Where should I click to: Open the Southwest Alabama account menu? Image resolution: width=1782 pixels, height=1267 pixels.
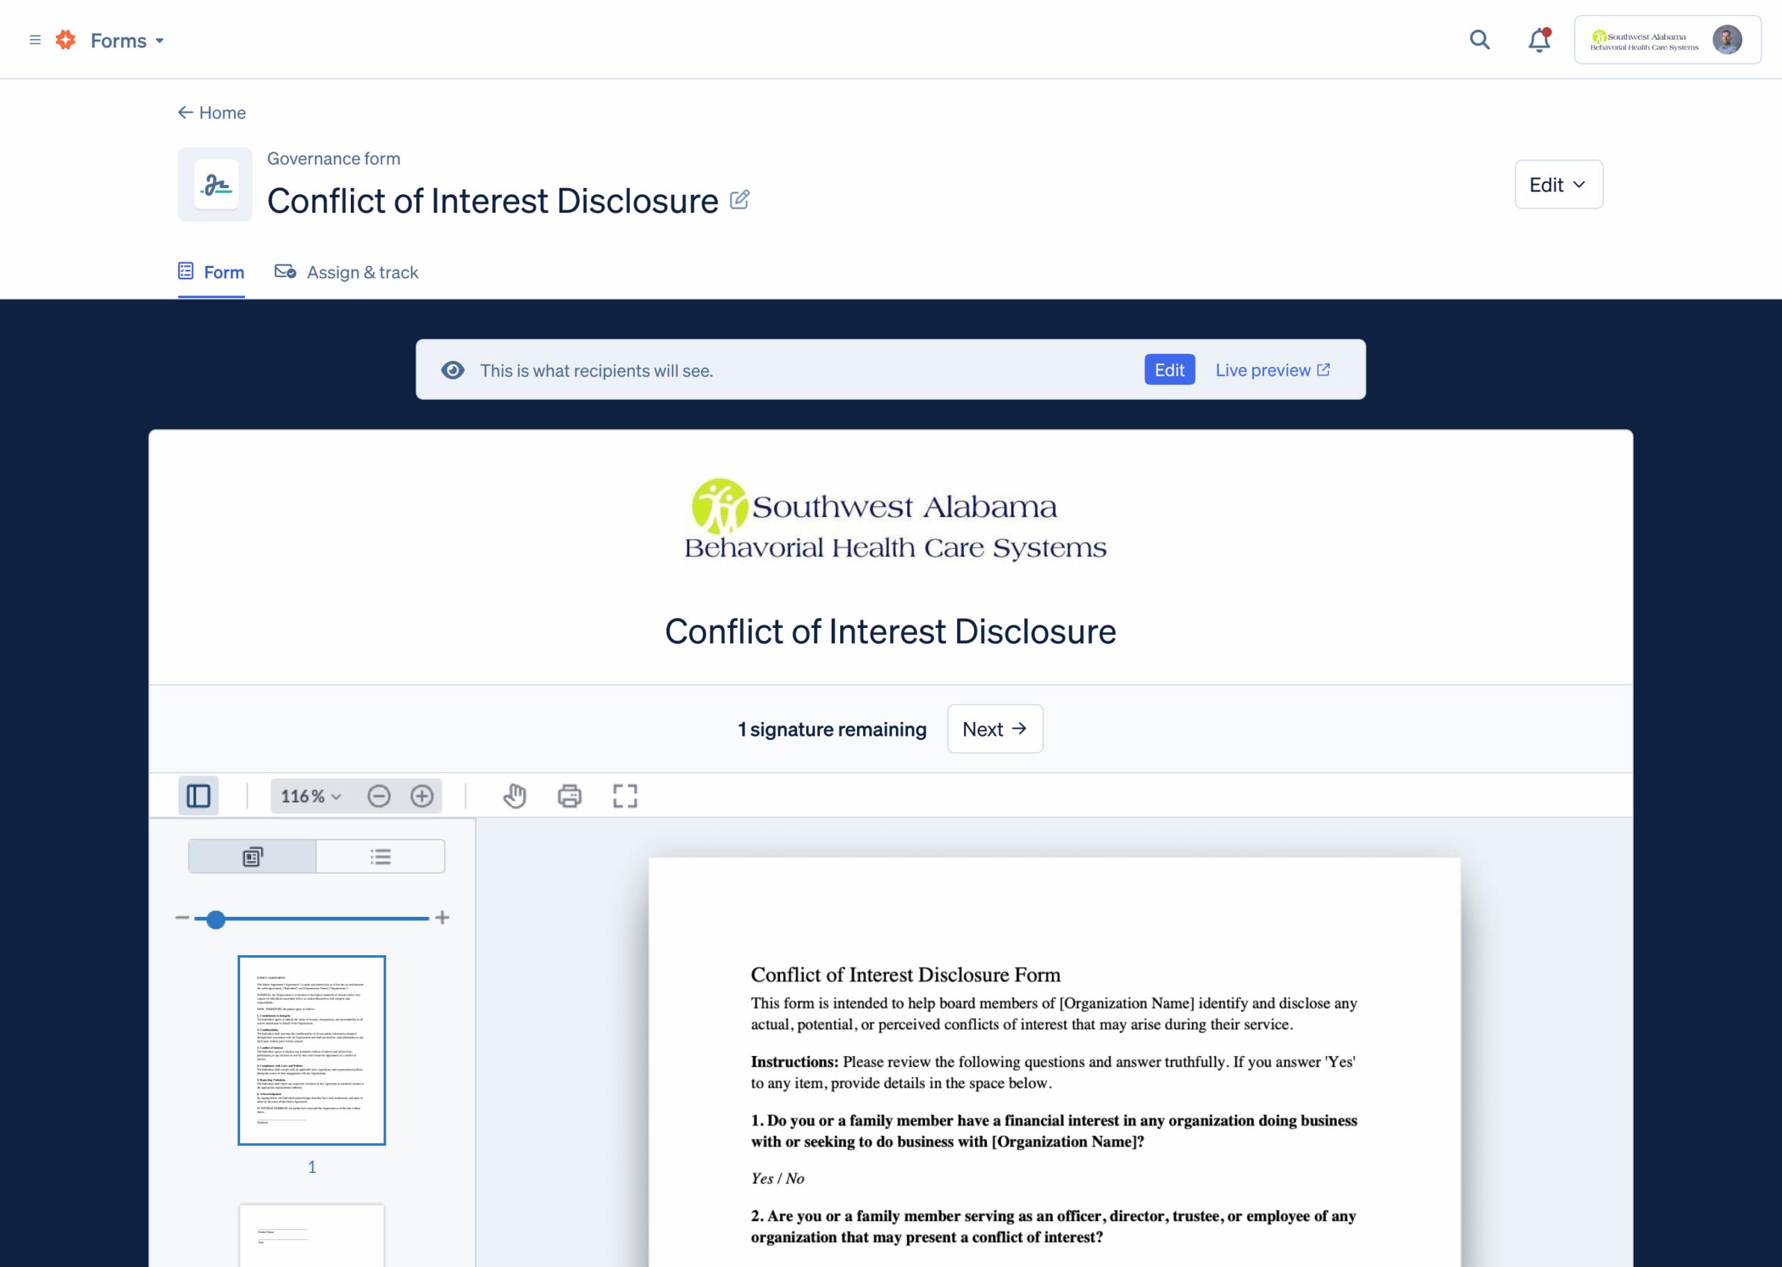[1667, 40]
